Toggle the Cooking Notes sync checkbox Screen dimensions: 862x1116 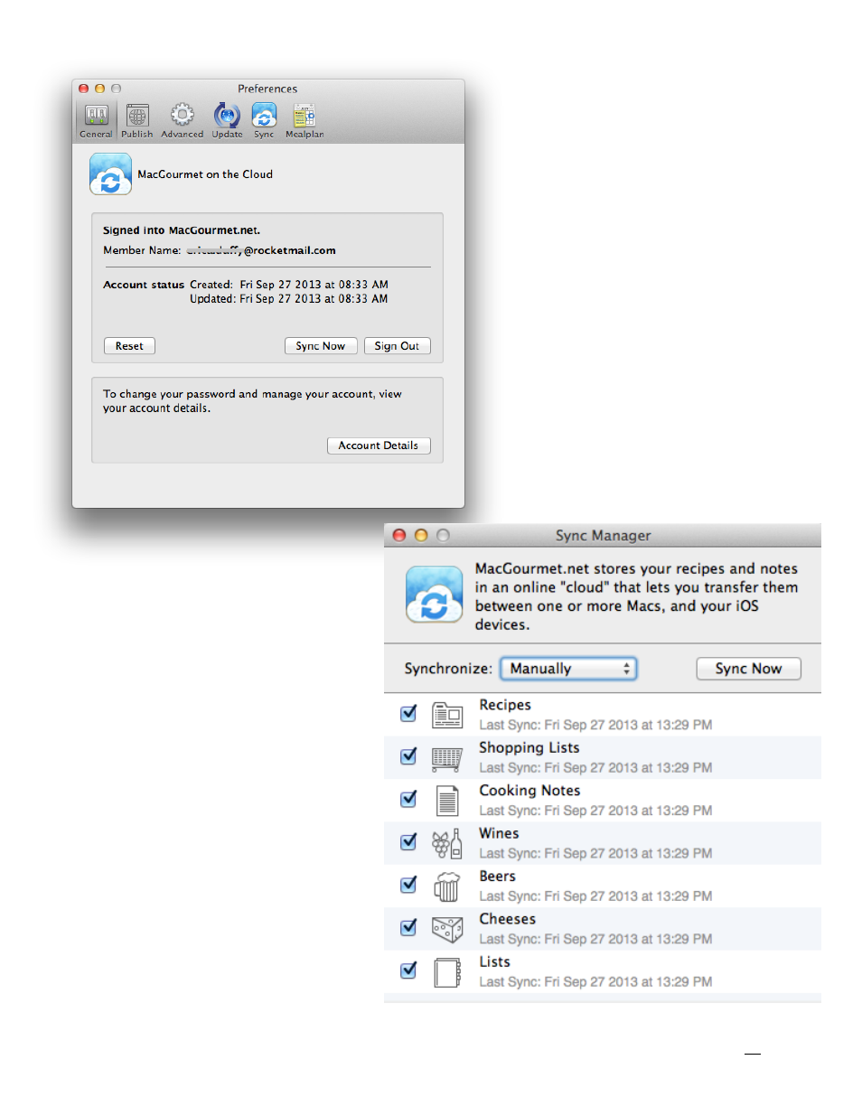(408, 799)
